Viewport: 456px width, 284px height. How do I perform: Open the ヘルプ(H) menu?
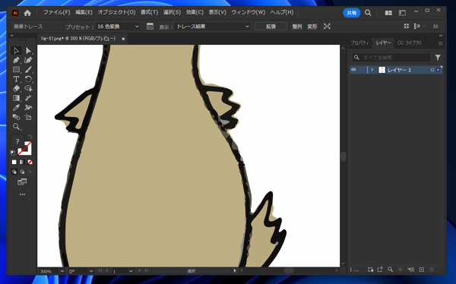pos(282,12)
